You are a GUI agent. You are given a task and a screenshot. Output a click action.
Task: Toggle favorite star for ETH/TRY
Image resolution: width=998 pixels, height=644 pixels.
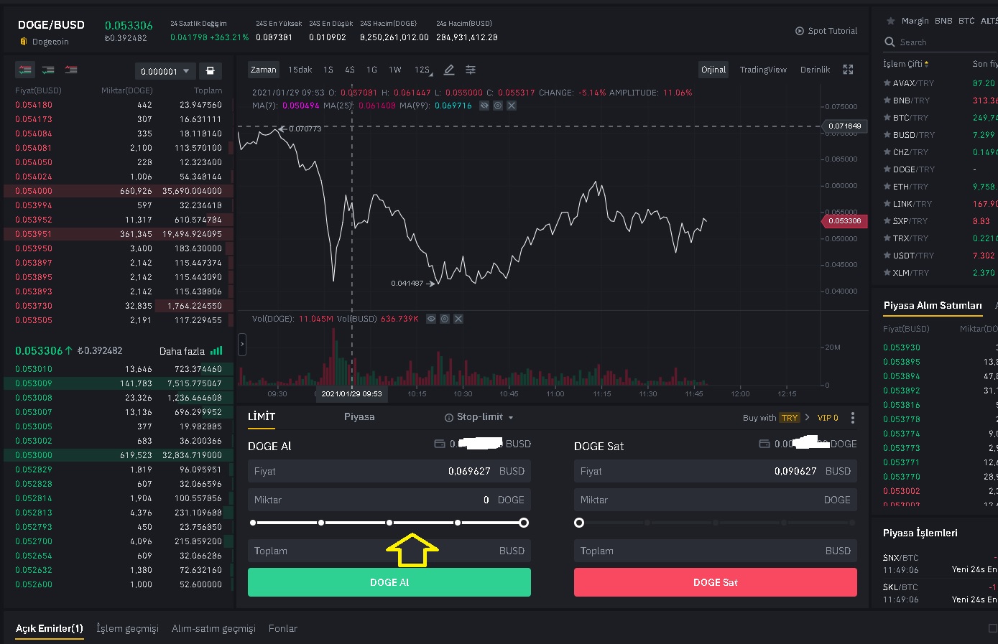click(x=887, y=187)
